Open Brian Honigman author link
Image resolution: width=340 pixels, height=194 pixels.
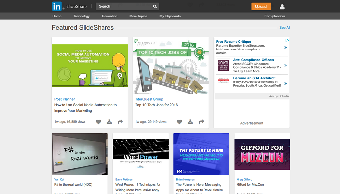click(186, 179)
